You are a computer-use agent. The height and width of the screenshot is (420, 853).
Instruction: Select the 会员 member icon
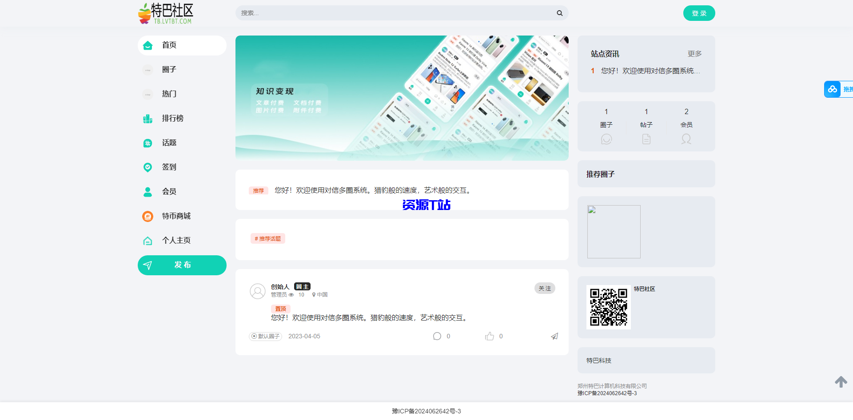147,192
